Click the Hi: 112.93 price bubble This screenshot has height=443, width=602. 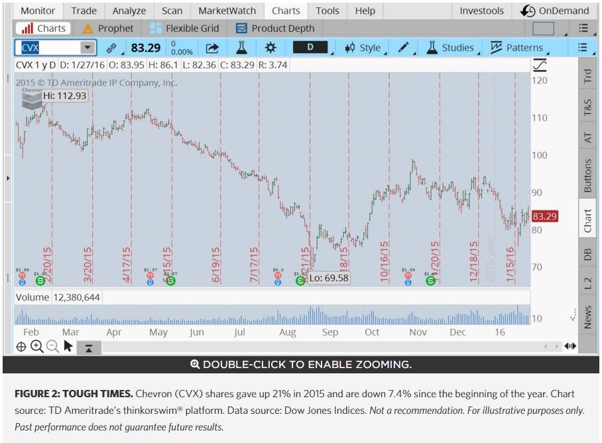pos(64,95)
